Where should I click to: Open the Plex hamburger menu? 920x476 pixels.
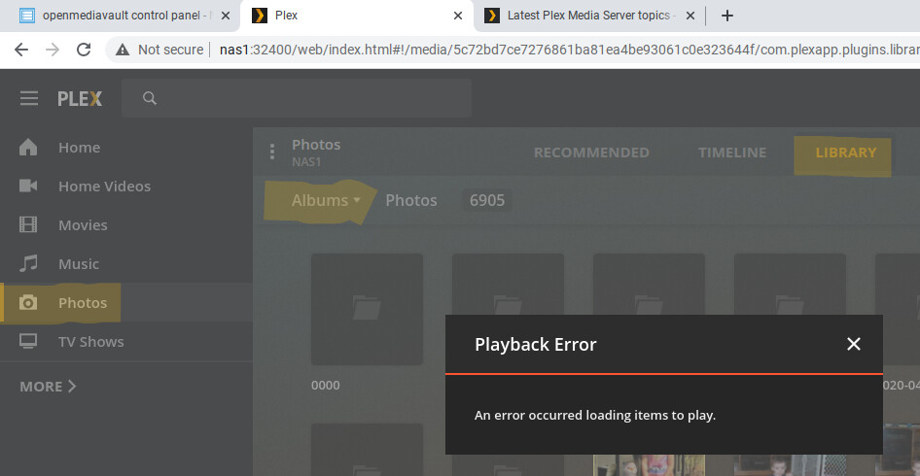[x=29, y=98]
